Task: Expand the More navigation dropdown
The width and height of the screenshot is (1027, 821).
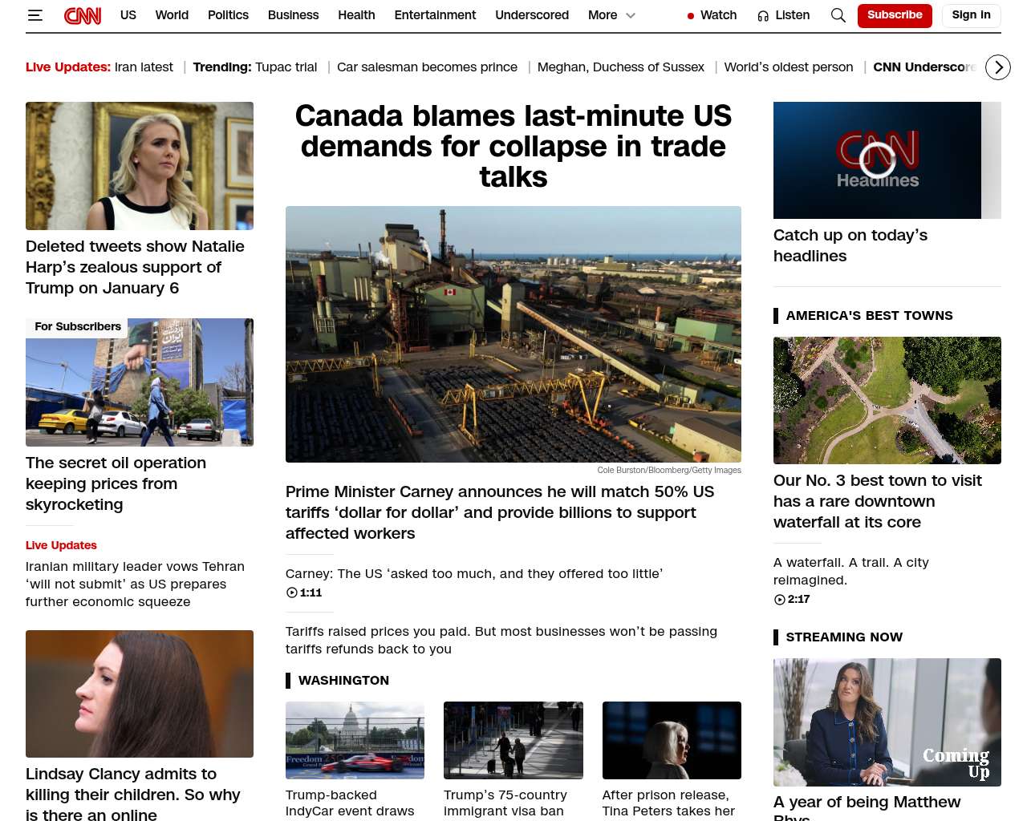Action: click(611, 15)
